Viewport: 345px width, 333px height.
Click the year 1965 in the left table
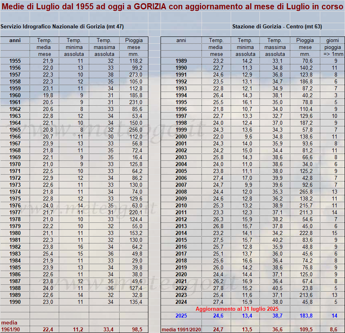click(x=15, y=130)
